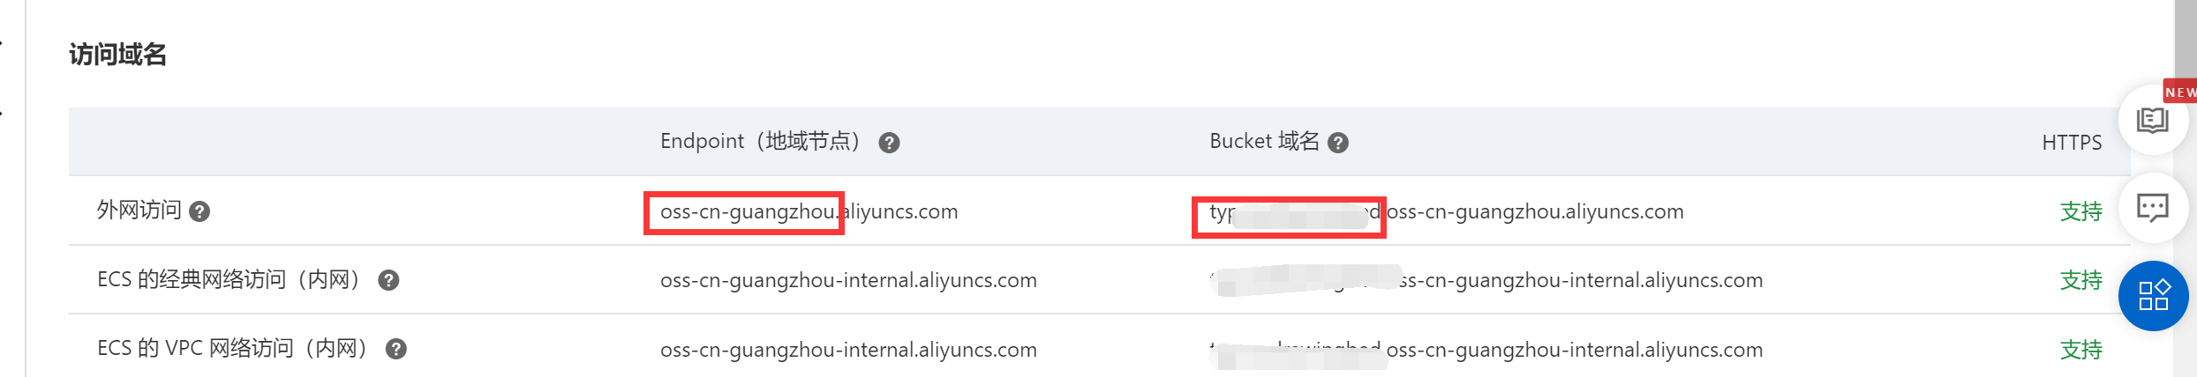Viewport: 2197px width, 377px height.
Task: Click the 外网访问 row label
Action: [x=139, y=211]
